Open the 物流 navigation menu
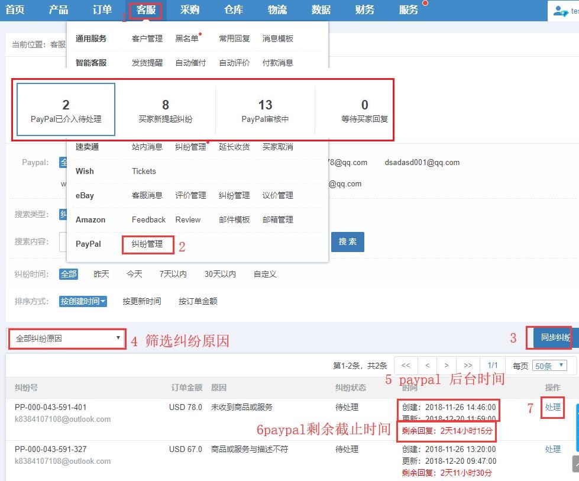This screenshot has height=481, width=579. [x=277, y=9]
